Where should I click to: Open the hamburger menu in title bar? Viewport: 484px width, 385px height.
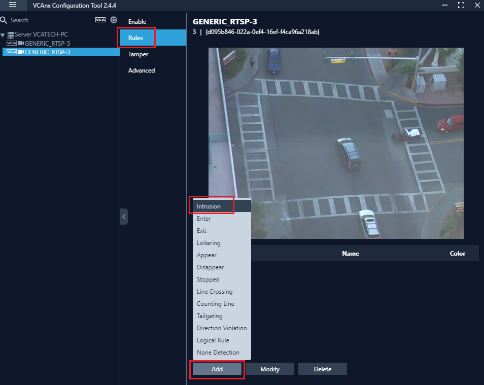[x=13, y=5]
